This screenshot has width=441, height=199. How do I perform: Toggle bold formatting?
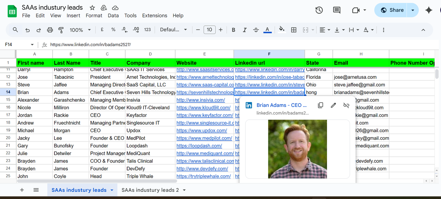point(234,30)
